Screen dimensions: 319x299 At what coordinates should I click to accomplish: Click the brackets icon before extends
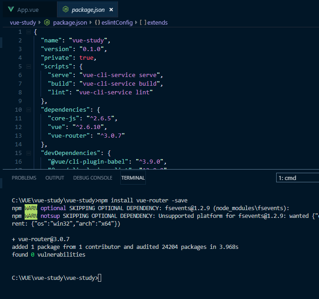tap(143, 22)
